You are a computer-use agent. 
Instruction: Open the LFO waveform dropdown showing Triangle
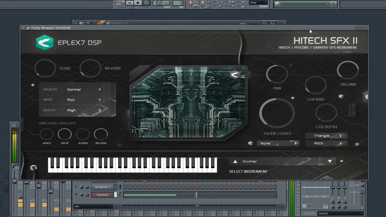326,136
